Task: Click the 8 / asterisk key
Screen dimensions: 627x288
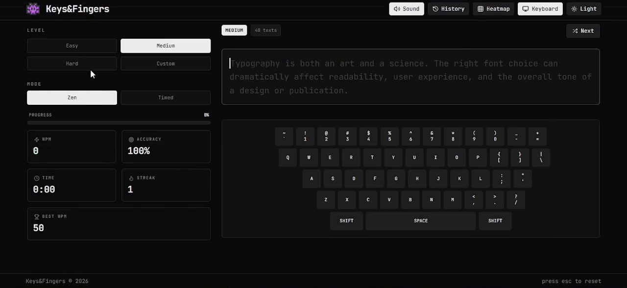Action: [453, 136]
